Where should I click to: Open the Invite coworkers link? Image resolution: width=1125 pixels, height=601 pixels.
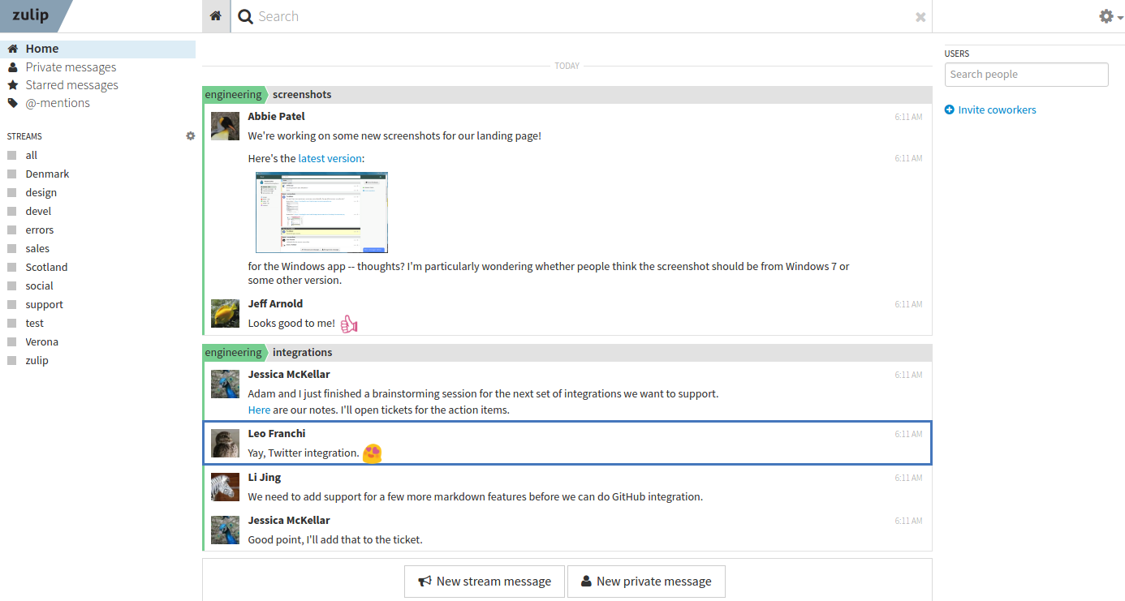[x=997, y=109]
